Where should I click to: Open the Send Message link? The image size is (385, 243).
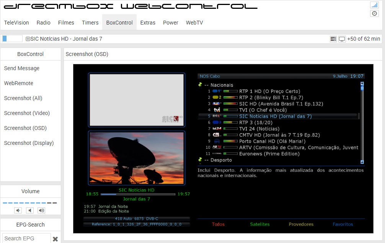[x=21, y=68]
